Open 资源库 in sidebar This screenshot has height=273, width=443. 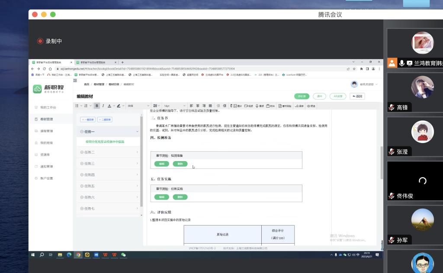coord(45,155)
